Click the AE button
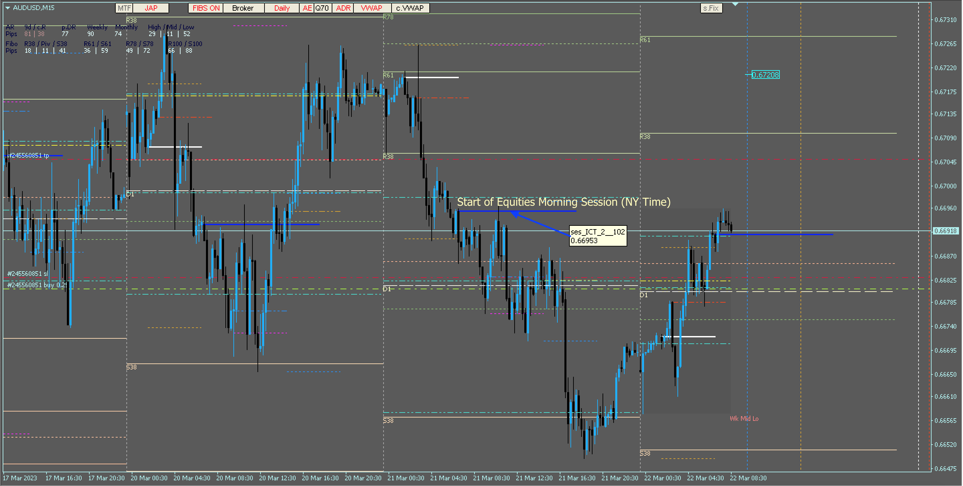The image size is (963, 486). point(307,8)
